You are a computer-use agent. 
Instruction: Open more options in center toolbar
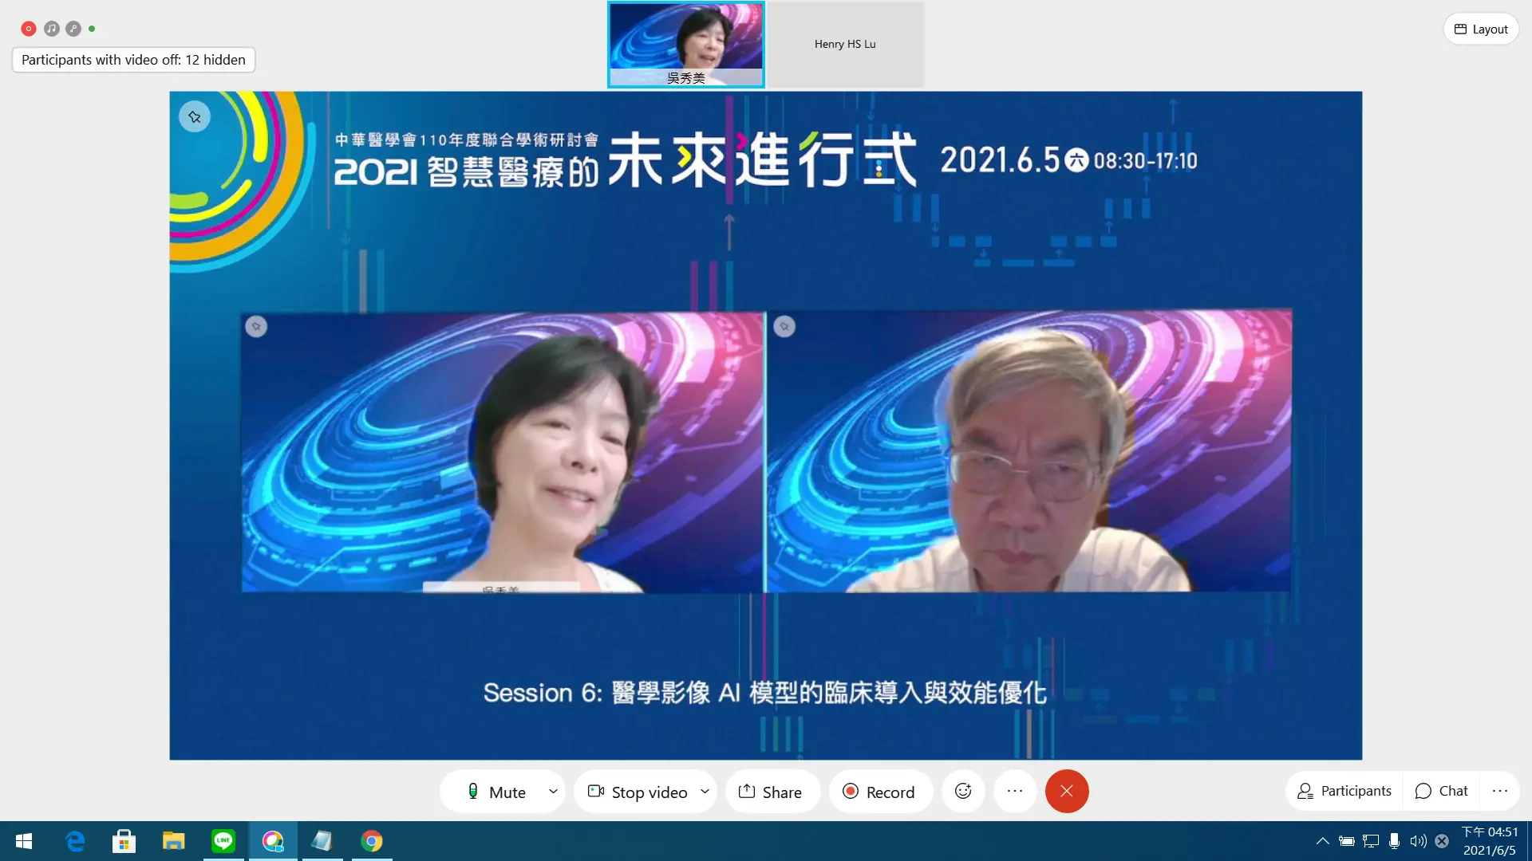[x=1015, y=792]
